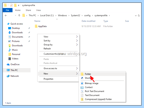Switch to the Share ribbon tab
This screenshot has height=108, width=144.
[28, 10]
